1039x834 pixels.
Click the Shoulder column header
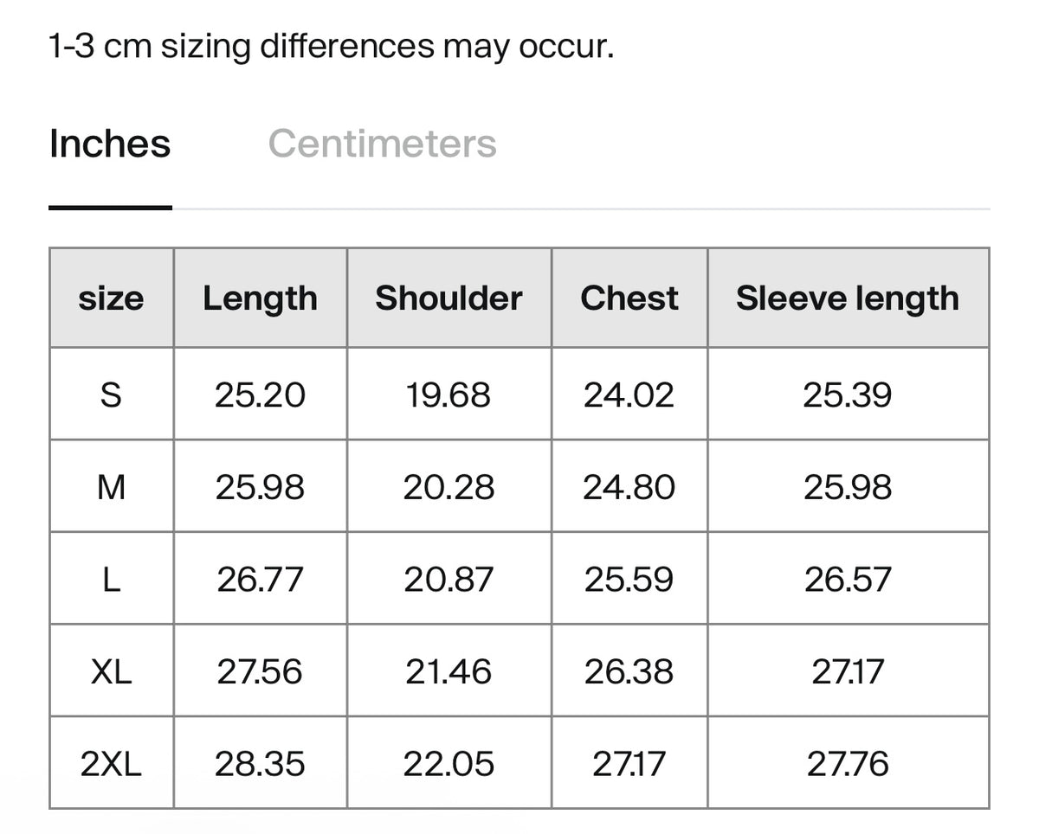click(x=449, y=298)
